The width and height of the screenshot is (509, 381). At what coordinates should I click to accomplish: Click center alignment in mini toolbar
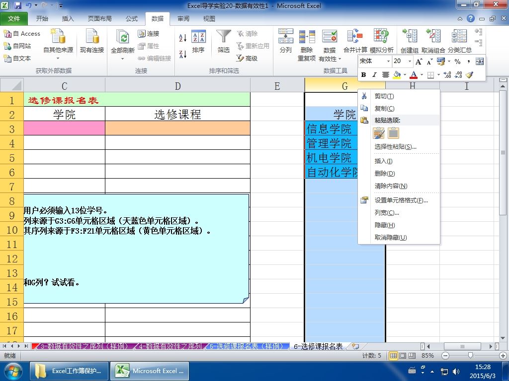pos(385,75)
